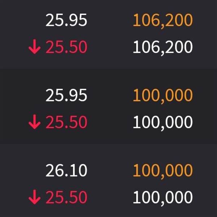Image resolution: width=217 pixels, height=217 pixels.
Task: Click the red down arrow in the 106,200 row
Action: pos(34,47)
